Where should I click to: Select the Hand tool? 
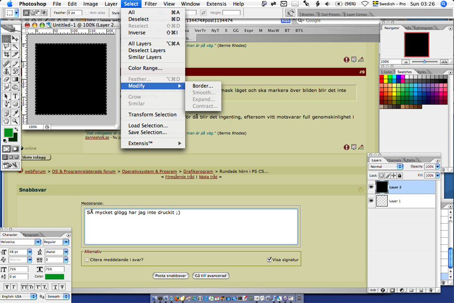coord(6,121)
